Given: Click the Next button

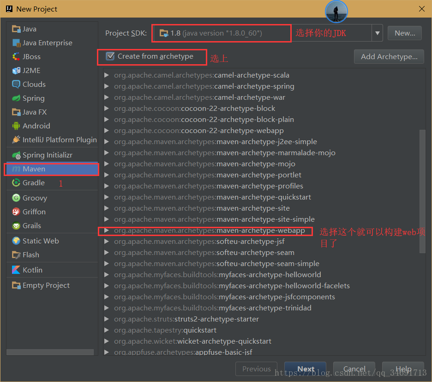Looking at the screenshot, I should coord(305,369).
